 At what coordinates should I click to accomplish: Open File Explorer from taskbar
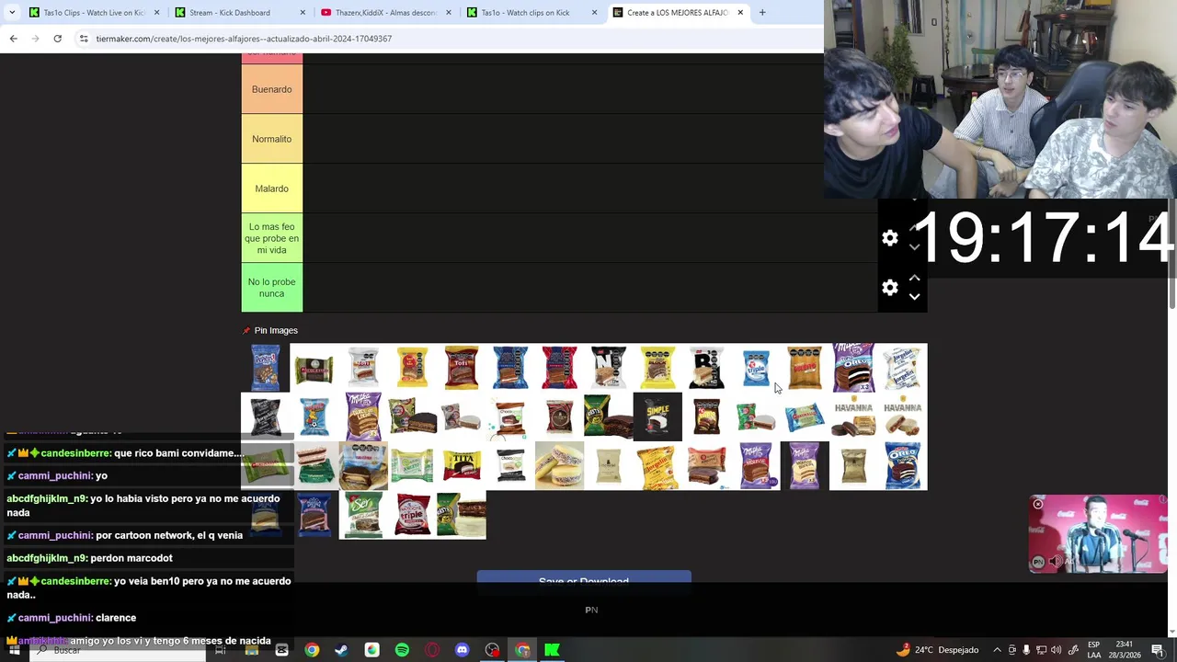coord(251,650)
